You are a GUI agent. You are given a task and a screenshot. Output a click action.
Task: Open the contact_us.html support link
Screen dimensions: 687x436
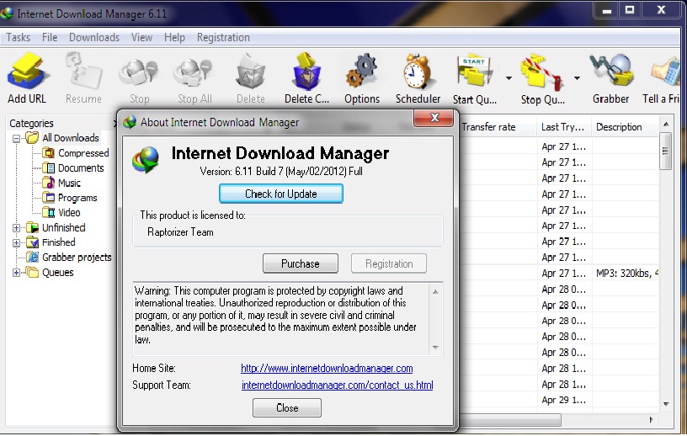(338, 385)
